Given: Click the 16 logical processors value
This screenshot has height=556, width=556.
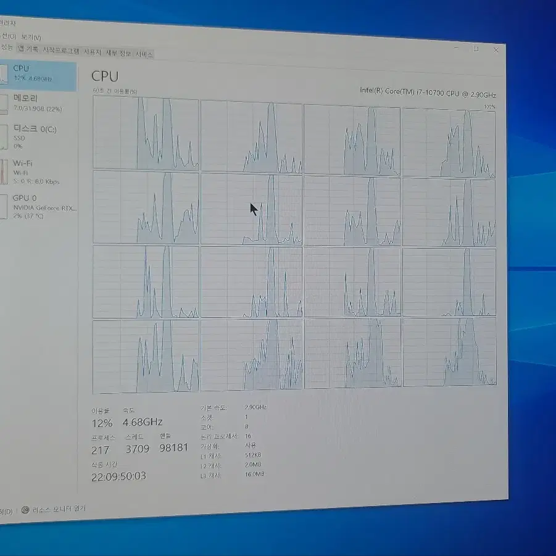Looking at the screenshot, I should [248, 436].
